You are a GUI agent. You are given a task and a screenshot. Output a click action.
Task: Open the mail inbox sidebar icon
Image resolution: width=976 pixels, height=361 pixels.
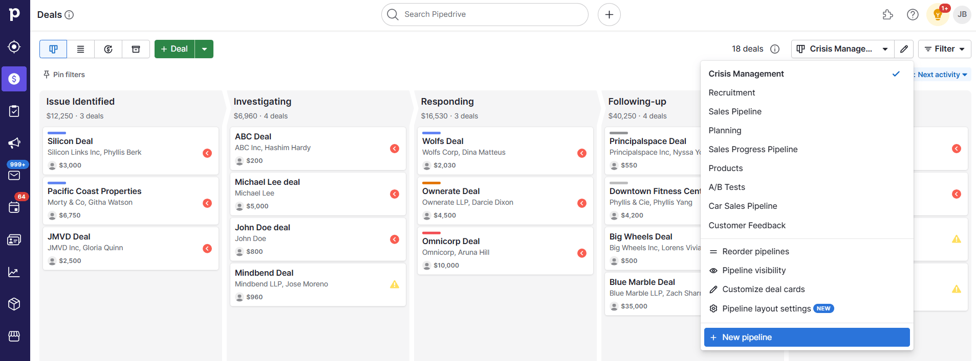coord(14,176)
